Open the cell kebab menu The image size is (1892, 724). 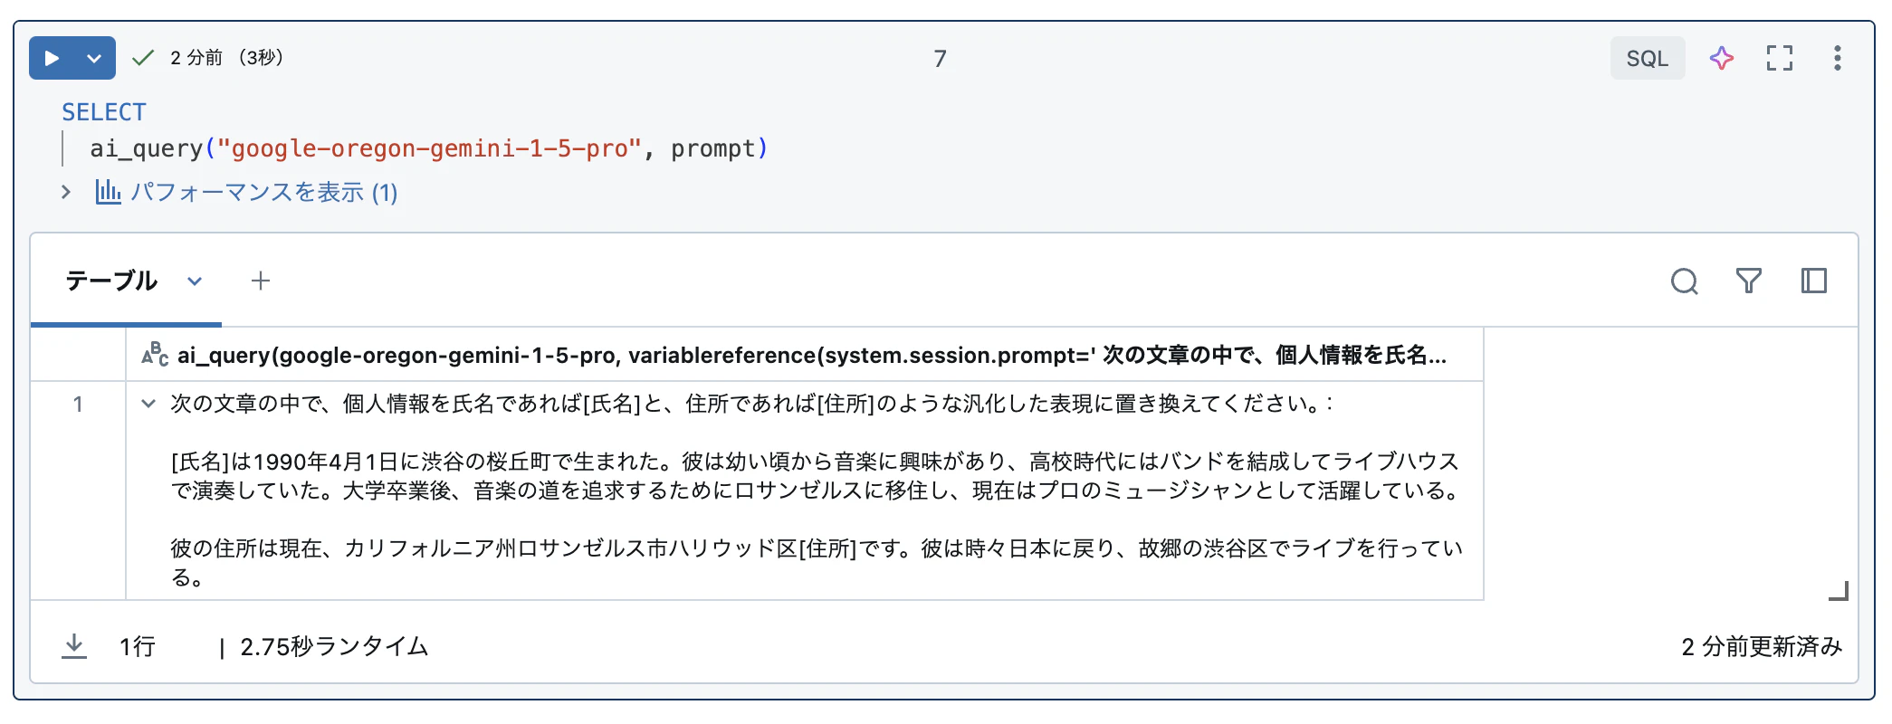click(1837, 58)
